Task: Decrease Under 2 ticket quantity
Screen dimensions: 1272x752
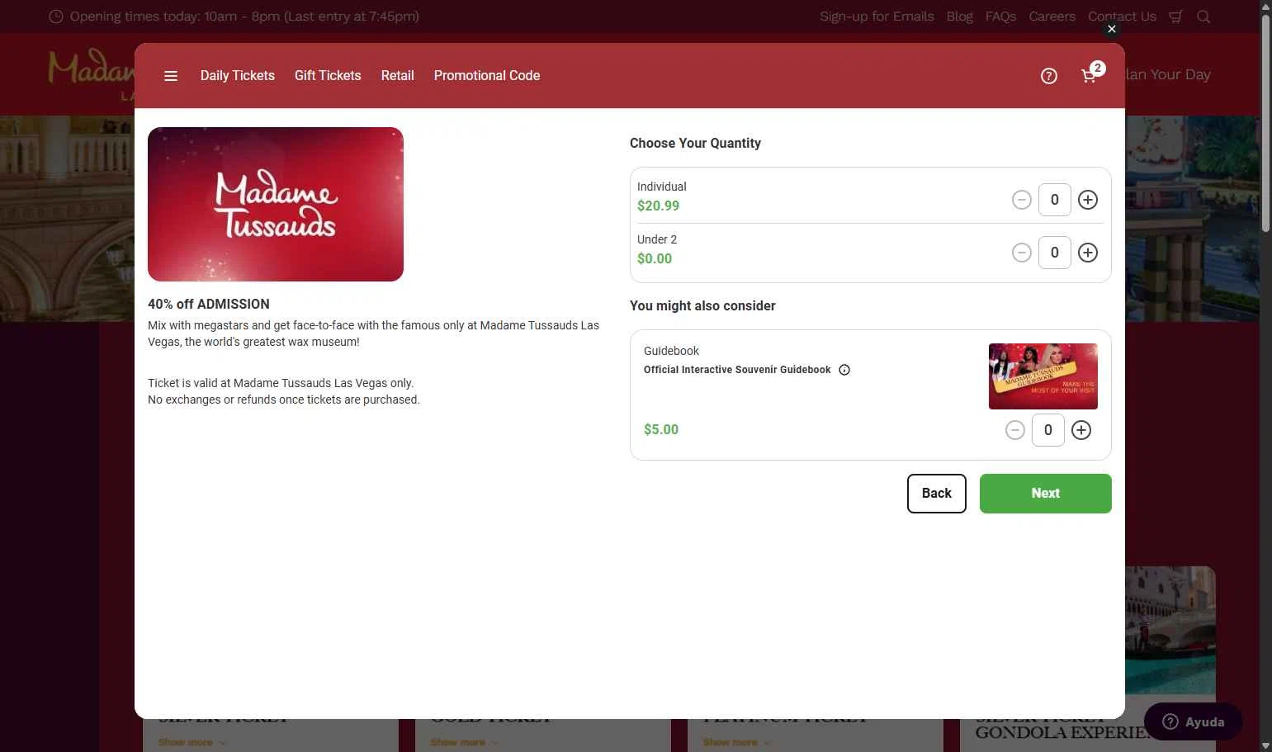Action: 1022,253
